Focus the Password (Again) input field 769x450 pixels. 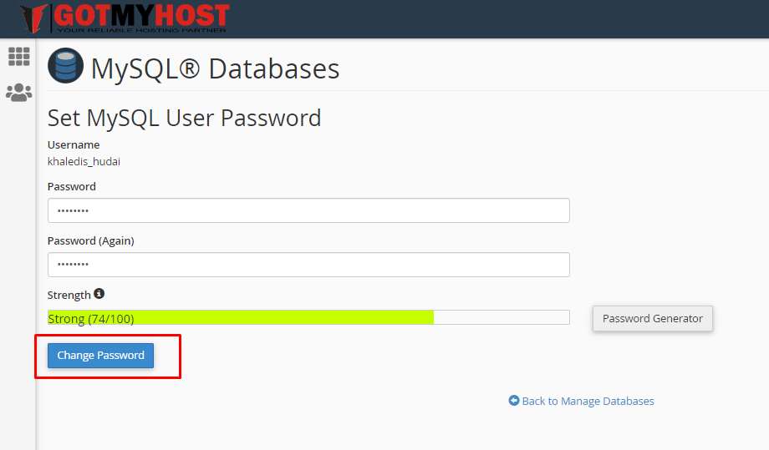point(308,265)
